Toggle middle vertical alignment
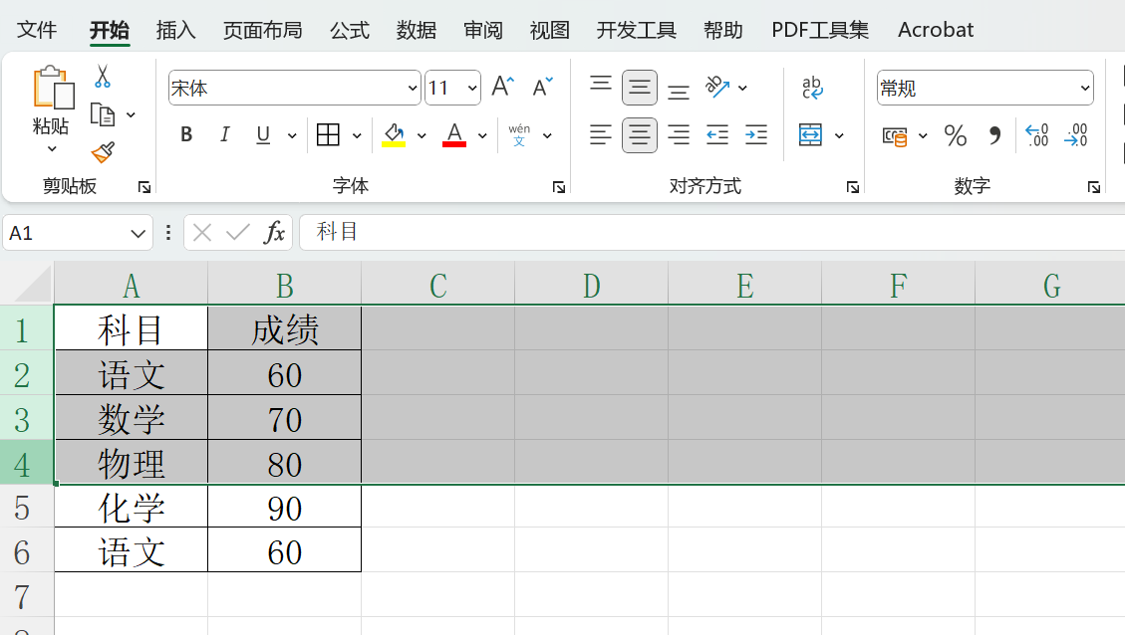The height and width of the screenshot is (635, 1125). 640,88
